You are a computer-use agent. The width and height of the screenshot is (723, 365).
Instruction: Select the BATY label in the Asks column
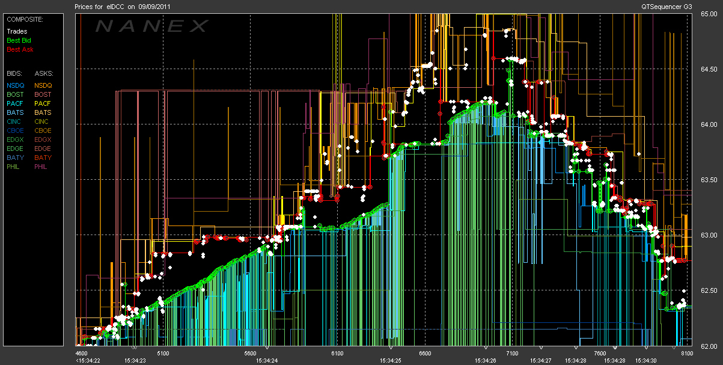point(43,158)
